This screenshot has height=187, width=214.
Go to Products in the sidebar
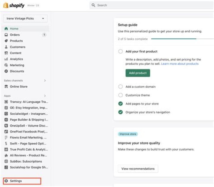(16, 41)
